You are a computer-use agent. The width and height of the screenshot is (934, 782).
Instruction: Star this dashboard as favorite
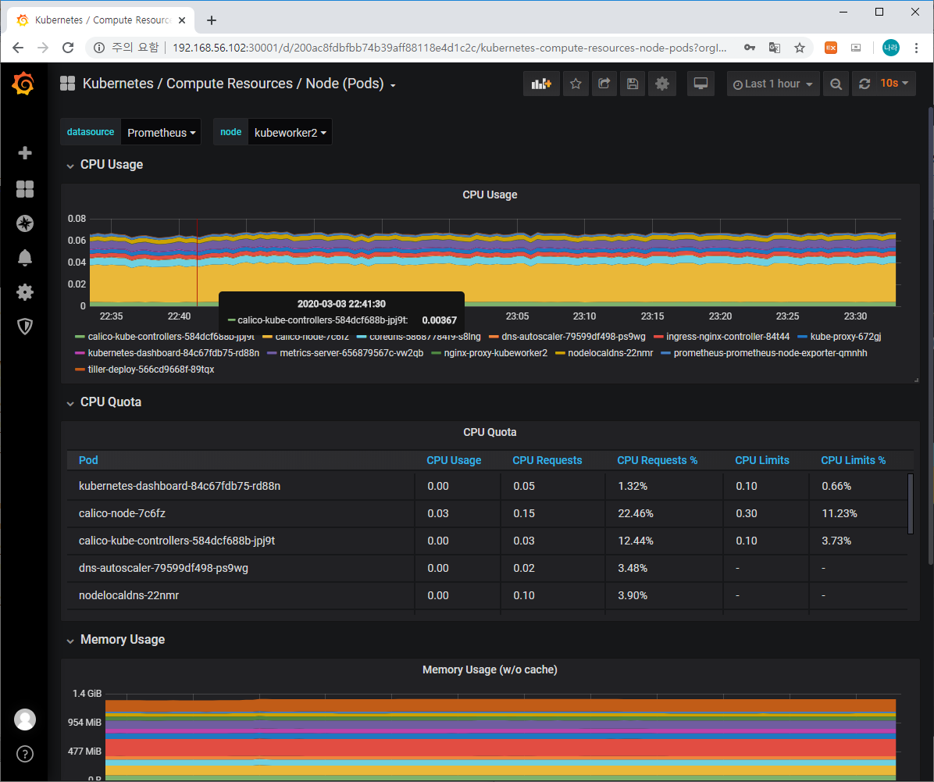click(576, 84)
